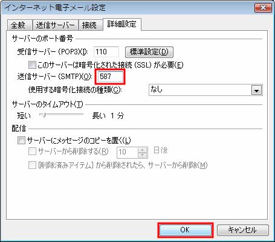
Task: Select the 詳細設定 tab
Action: [x=121, y=24]
